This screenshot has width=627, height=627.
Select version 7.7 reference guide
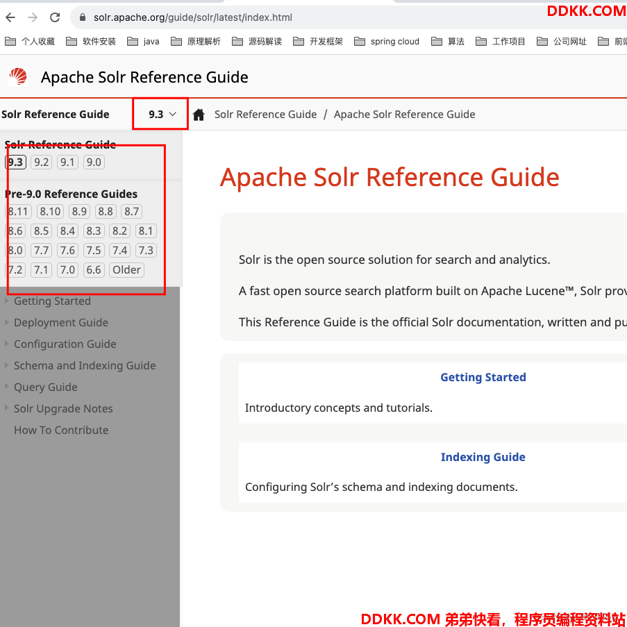[41, 251]
